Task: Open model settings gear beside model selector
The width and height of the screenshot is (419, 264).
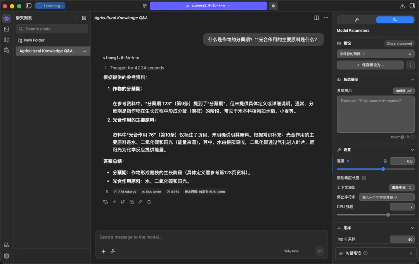Action: pos(145,5)
